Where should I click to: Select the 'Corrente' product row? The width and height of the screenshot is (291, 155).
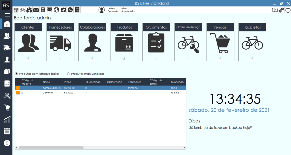pyautogui.click(x=48, y=93)
